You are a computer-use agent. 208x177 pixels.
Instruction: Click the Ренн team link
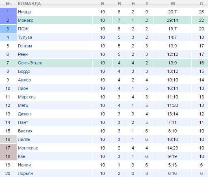(23, 54)
